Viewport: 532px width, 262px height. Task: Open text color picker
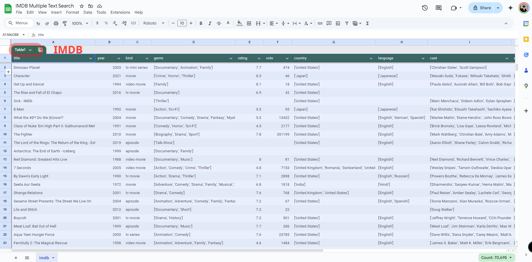[228, 23]
